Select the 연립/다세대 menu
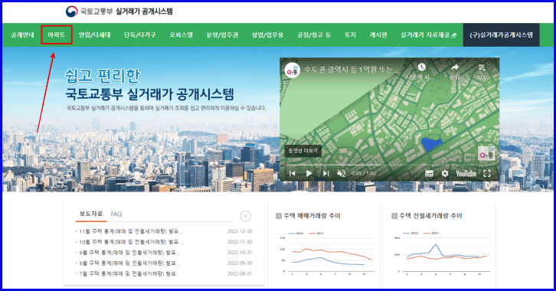 [x=94, y=34]
